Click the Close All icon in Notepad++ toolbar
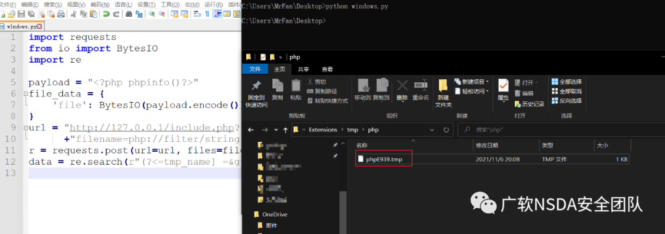Image resolution: width=665 pixels, height=234 pixels. (51, 14)
